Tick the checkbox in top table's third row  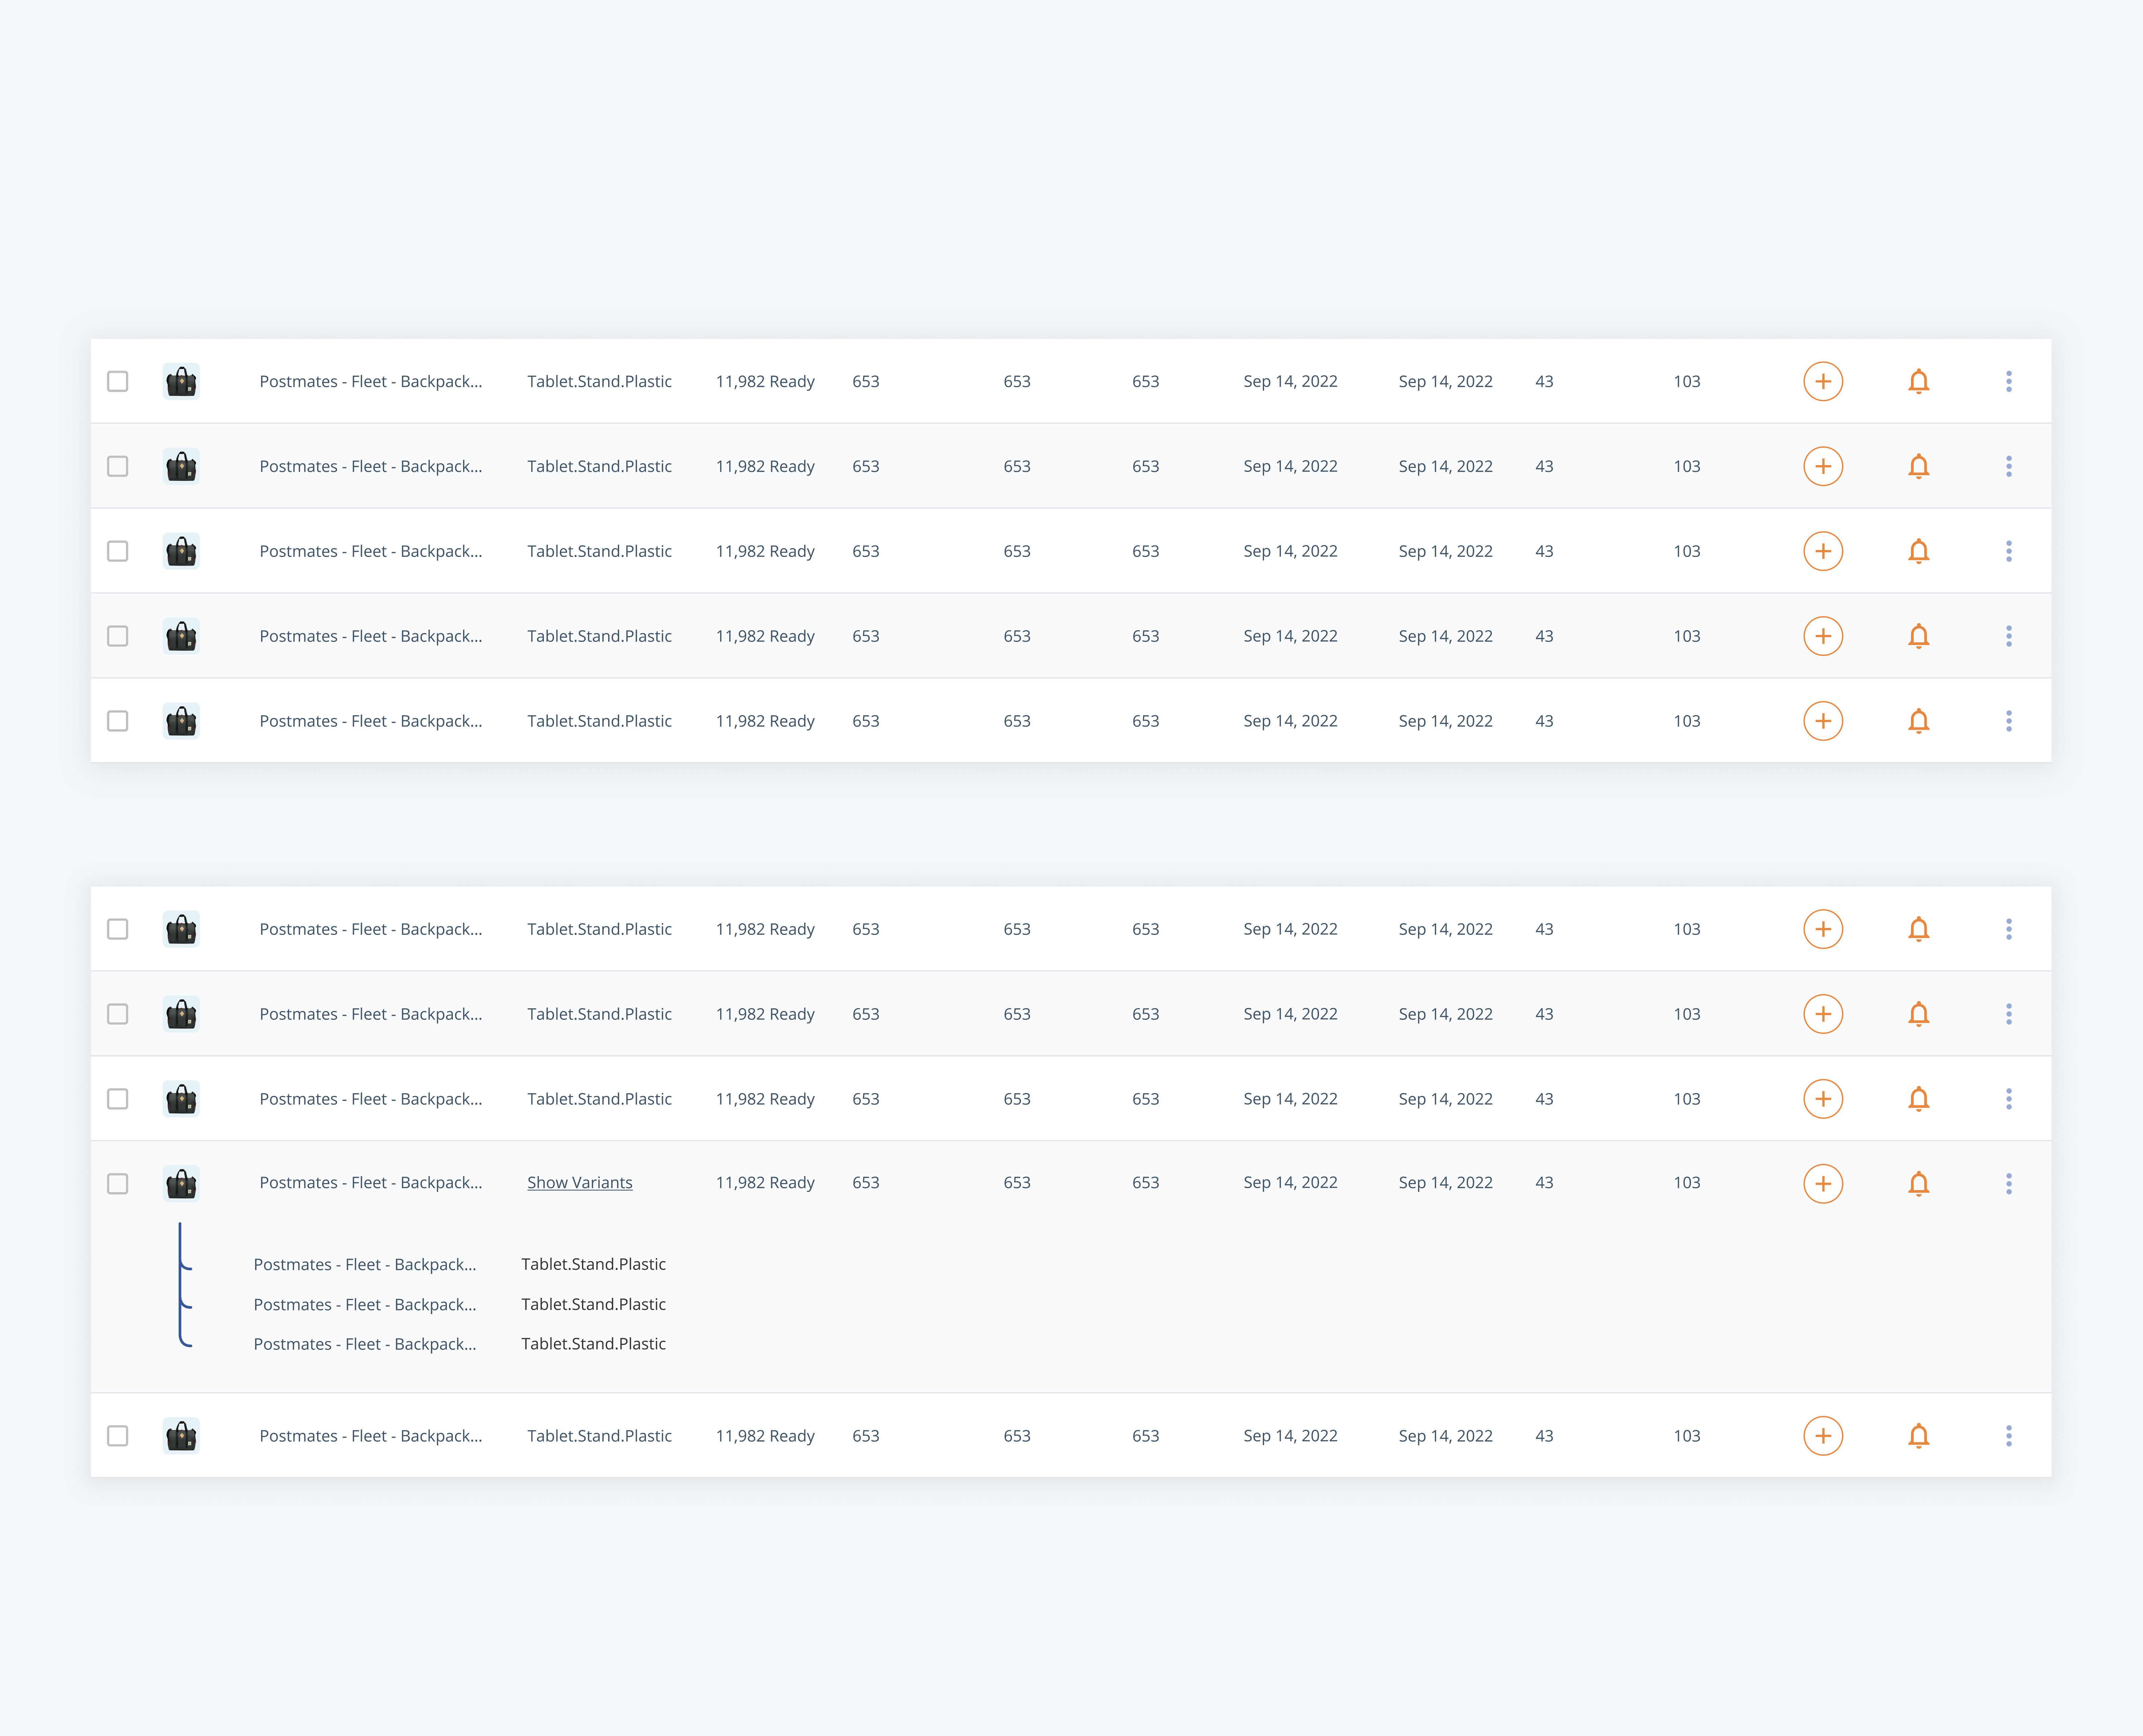pos(118,551)
